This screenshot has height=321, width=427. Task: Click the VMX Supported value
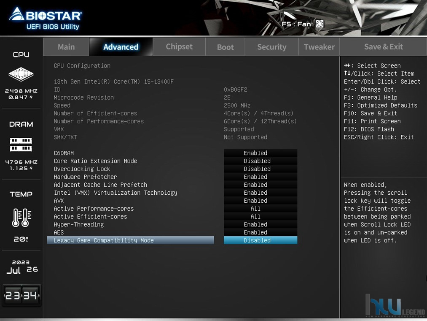[x=239, y=129]
